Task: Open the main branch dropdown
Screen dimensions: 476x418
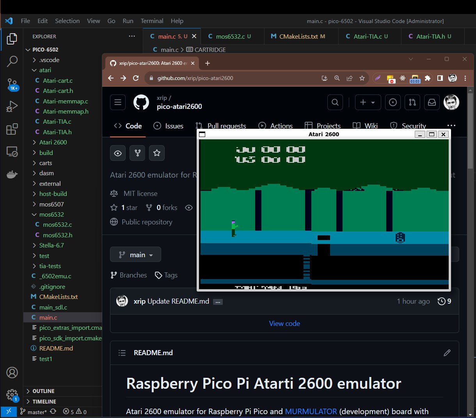Action: [x=135, y=254]
